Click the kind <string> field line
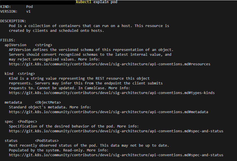This screenshot has width=237, height=161. (20, 74)
